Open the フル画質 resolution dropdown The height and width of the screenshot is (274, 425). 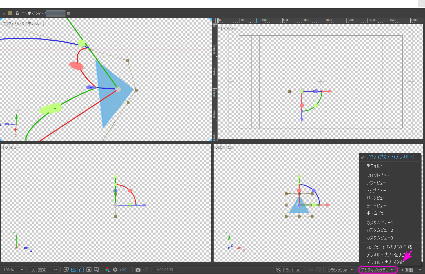click(44, 270)
